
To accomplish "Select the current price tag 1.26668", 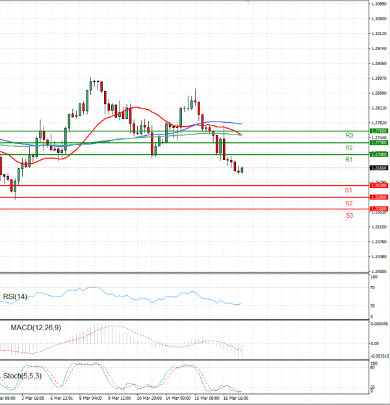I will (x=379, y=168).
